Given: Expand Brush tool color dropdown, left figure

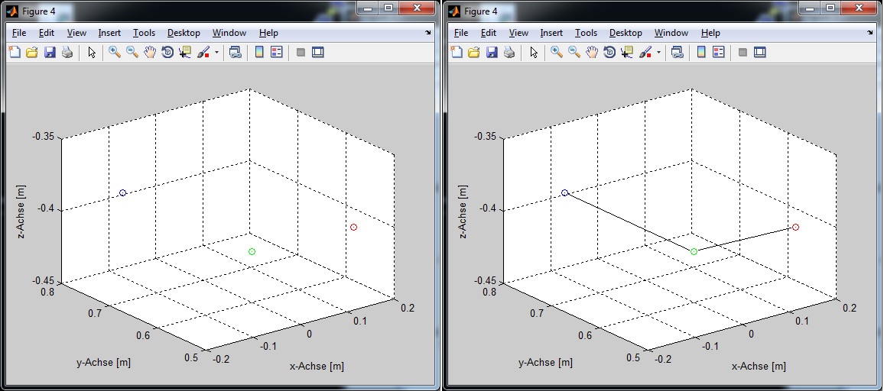Looking at the screenshot, I should [x=216, y=53].
